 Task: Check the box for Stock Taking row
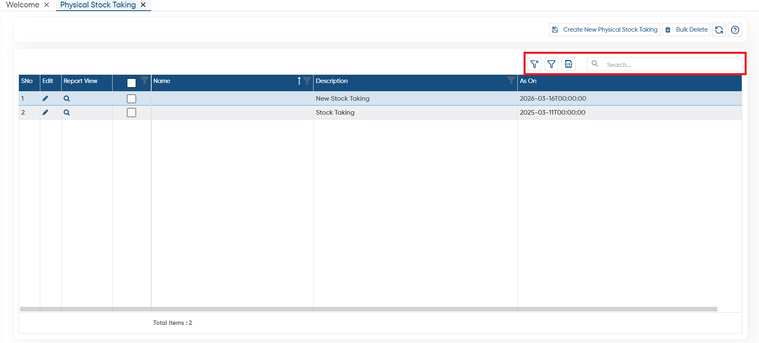pyautogui.click(x=131, y=113)
